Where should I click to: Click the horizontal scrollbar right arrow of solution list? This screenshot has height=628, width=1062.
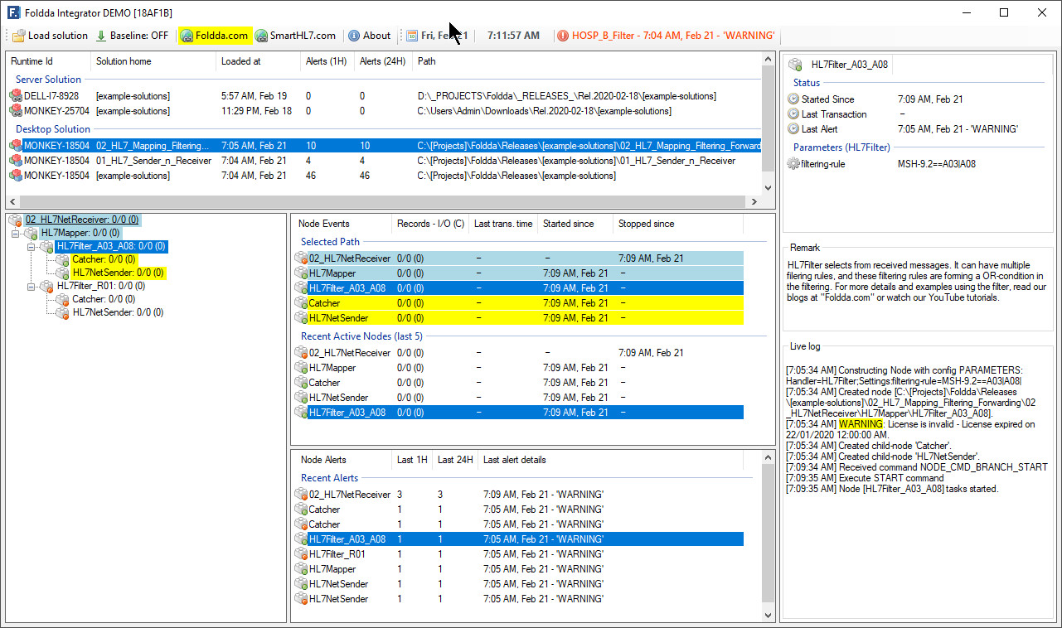coord(754,201)
